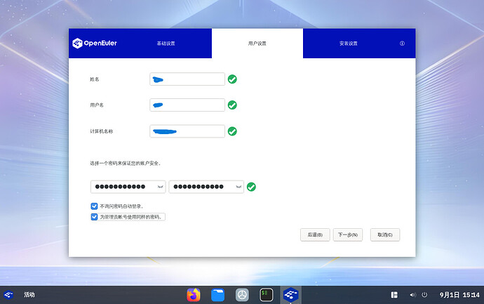Click the round software app icon in taskbar
Image resolution: width=484 pixels, height=304 pixels.
pyautogui.click(x=242, y=295)
